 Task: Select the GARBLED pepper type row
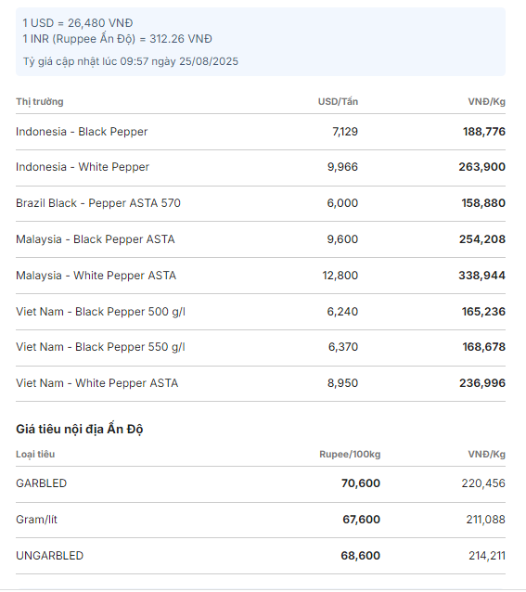tap(261, 483)
